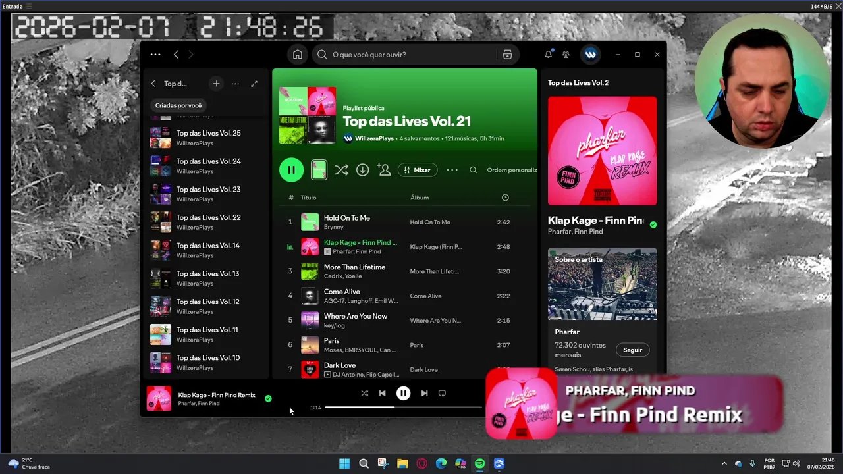The image size is (843, 474).
Task: Toggle repeat in bottom player controls
Action: tap(442, 393)
